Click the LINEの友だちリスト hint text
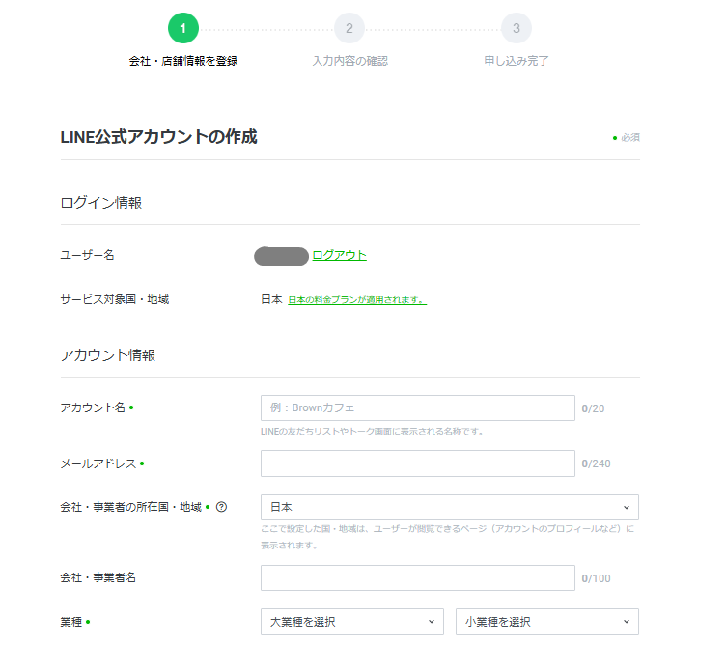The height and width of the screenshot is (645, 726). pyautogui.click(x=373, y=432)
